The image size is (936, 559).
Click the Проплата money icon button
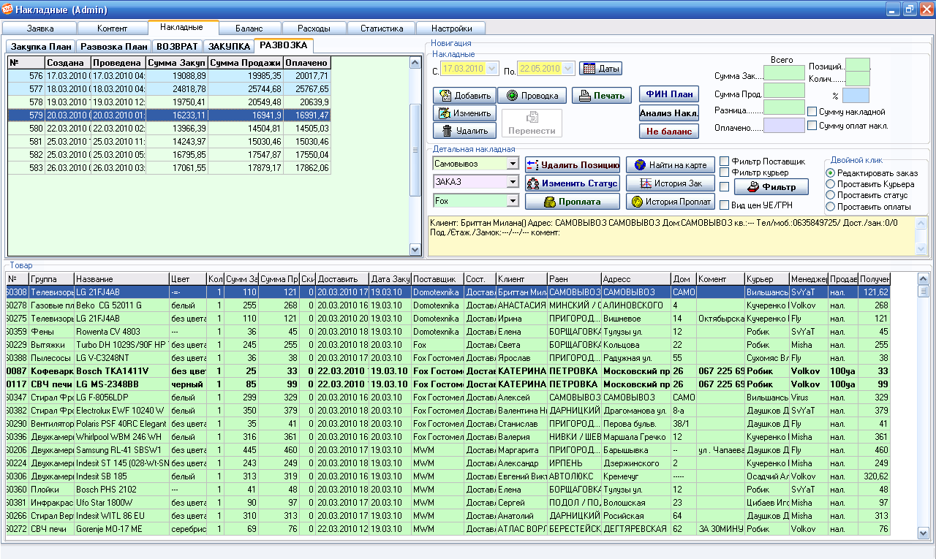click(x=550, y=202)
